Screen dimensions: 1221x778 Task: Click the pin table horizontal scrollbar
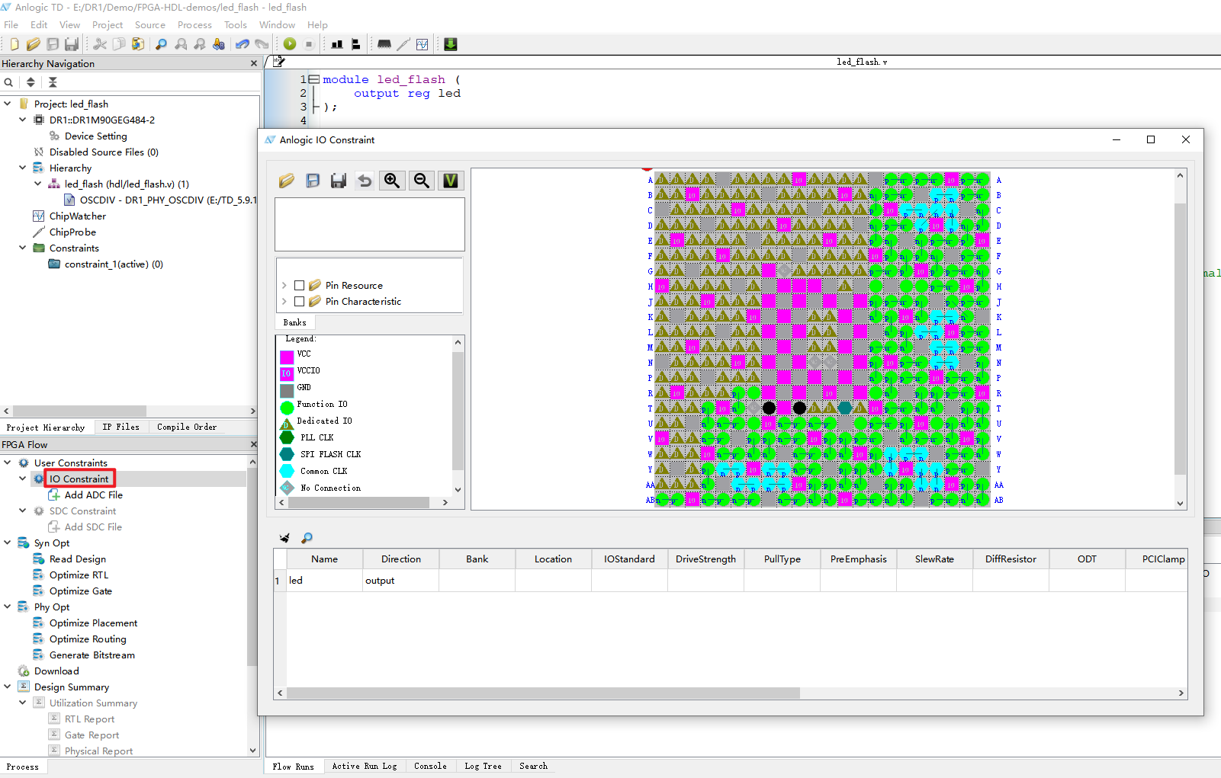tap(543, 693)
